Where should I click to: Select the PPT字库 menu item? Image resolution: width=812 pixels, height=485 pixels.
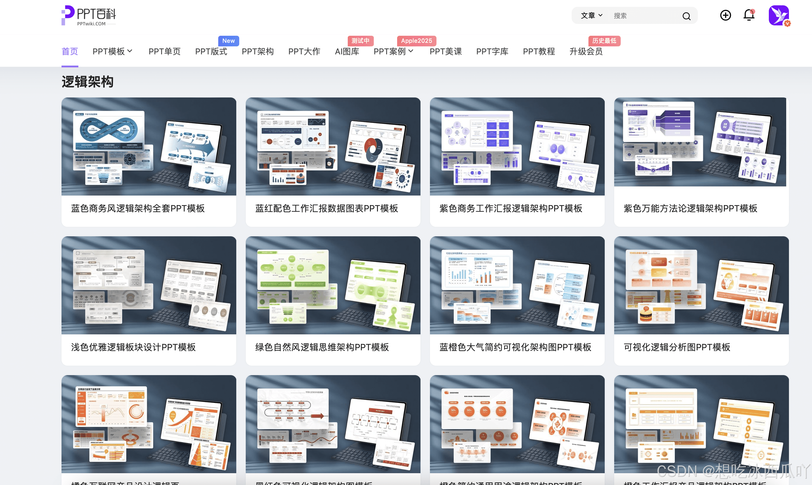pyautogui.click(x=492, y=52)
